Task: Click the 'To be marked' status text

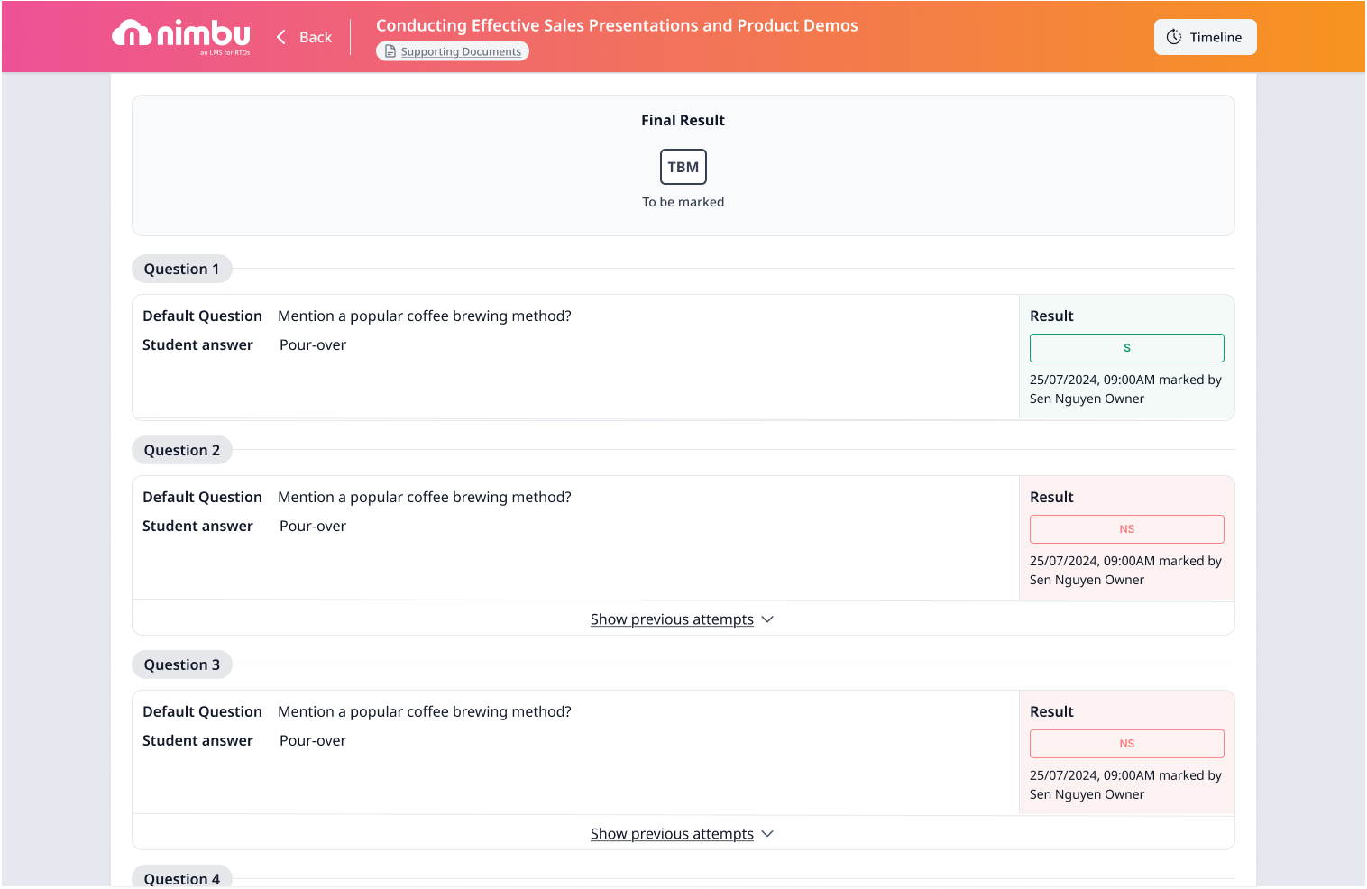Action: tap(683, 202)
